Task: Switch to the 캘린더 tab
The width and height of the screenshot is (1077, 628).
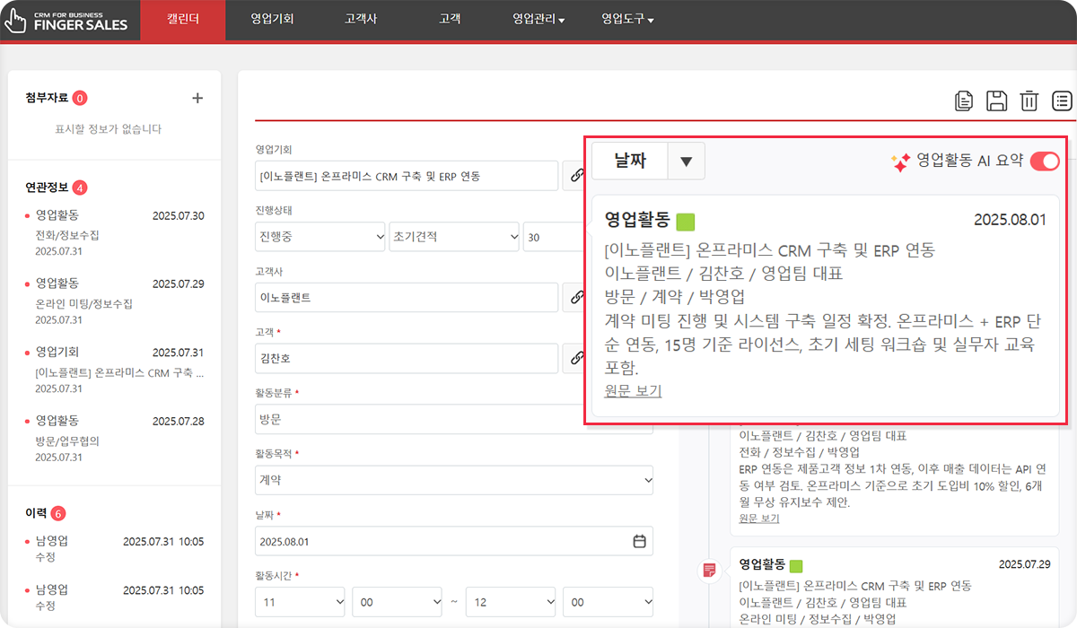Action: pyautogui.click(x=183, y=20)
